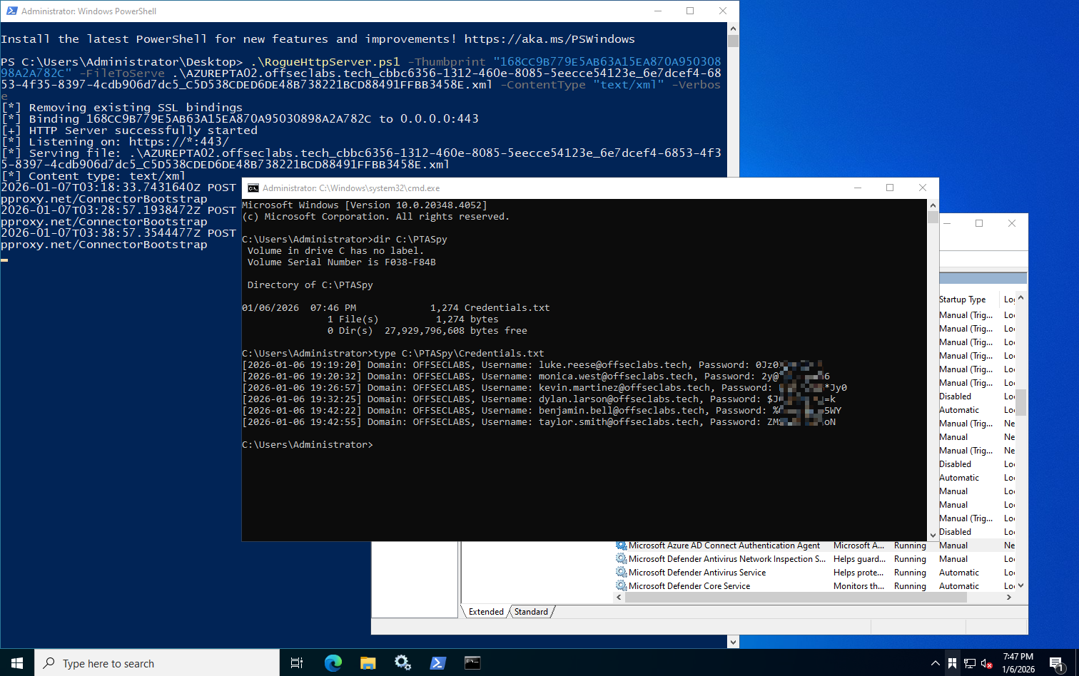Click the PowerShell window title bar icon
1079x676 pixels.
pyautogui.click(x=11, y=11)
